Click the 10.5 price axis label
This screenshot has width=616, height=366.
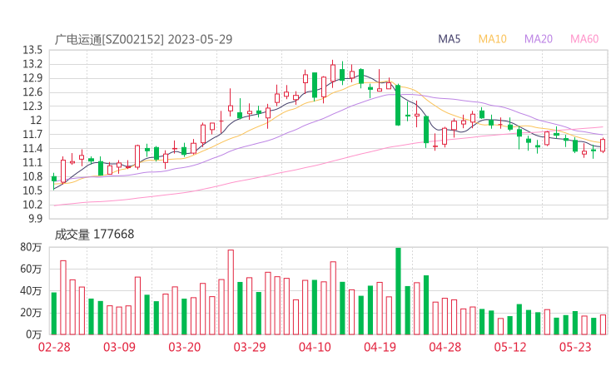coord(32,190)
